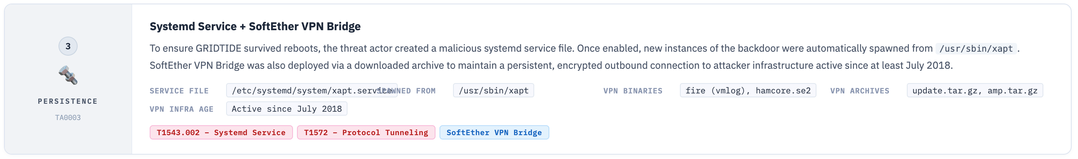Click the nut-and-bolt persistence icon
Image resolution: width=1078 pixels, height=159 pixels.
pos(68,76)
